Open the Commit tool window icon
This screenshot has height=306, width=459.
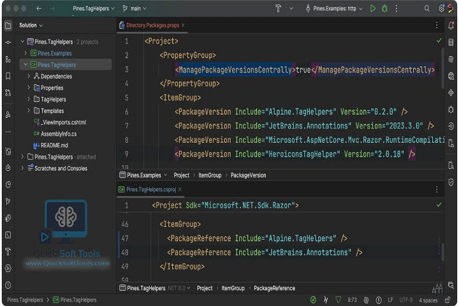[x=8, y=43]
